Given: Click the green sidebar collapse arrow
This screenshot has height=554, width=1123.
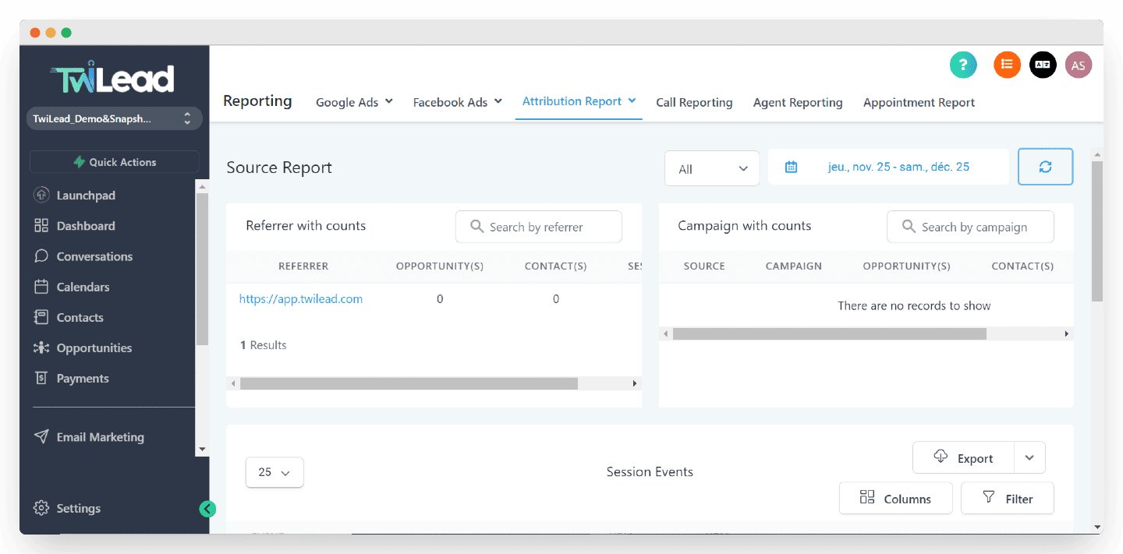Looking at the screenshot, I should point(207,509).
